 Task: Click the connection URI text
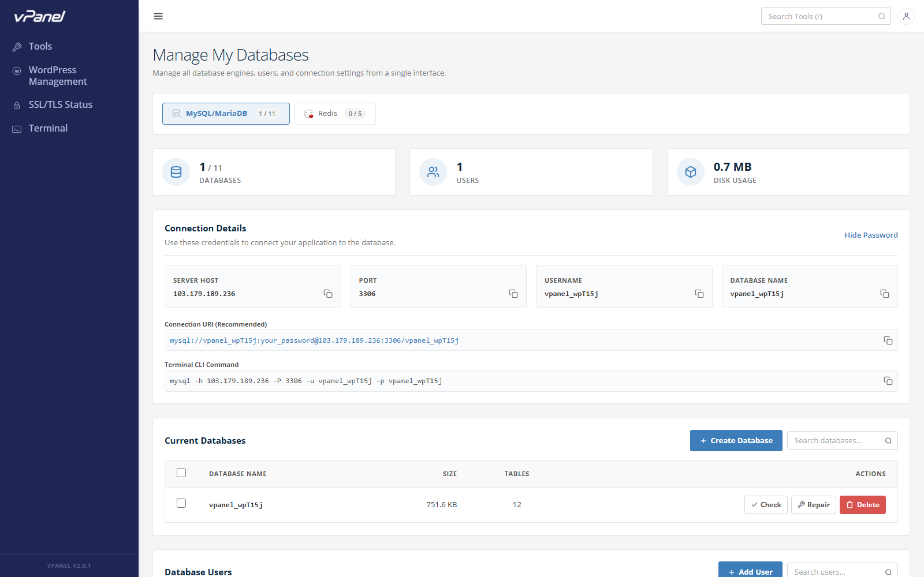click(x=314, y=340)
